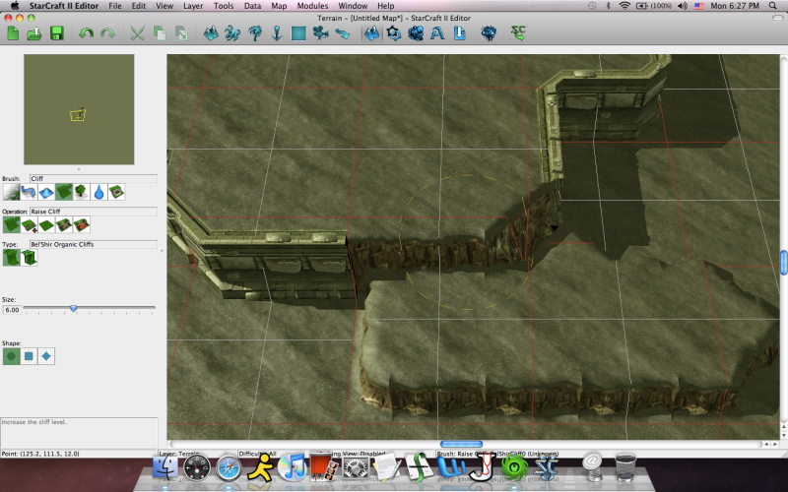788x492 pixels.
Task: Select the Foliage tree brush
Action: point(82,192)
